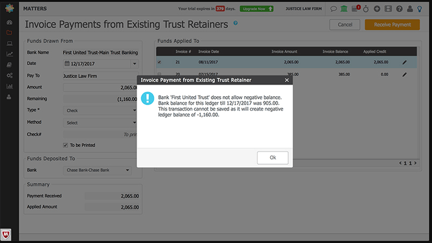
Task: Click the calendar icon in Date field
Action: point(67,64)
